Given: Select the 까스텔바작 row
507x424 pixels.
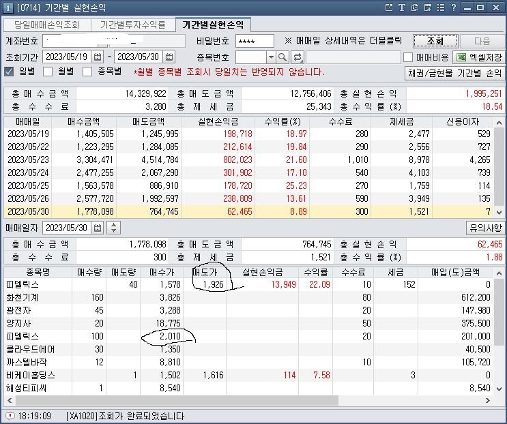Looking at the screenshot, I should (248, 362).
